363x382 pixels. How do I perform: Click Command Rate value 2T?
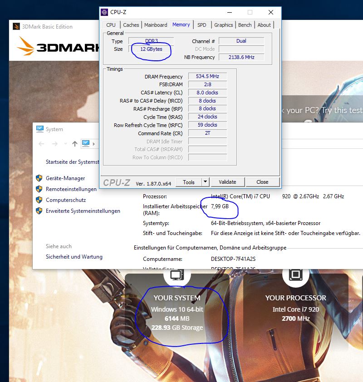point(207,133)
